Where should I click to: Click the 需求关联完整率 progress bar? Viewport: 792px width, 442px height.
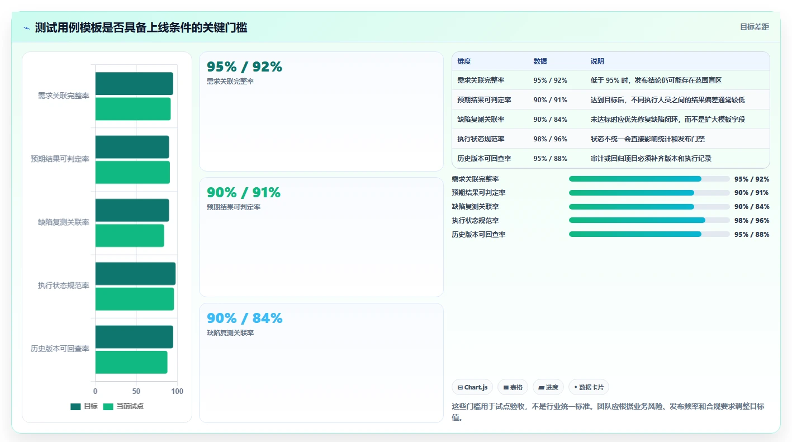pos(649,179)
